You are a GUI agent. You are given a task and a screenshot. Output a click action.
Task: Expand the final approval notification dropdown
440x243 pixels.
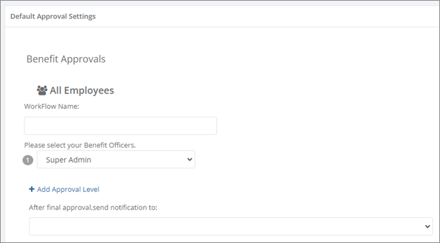click(x=231, y=226)
